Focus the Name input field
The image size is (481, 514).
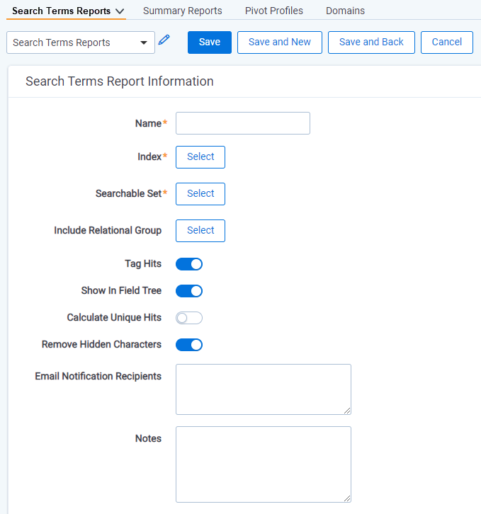coord(243,123)
